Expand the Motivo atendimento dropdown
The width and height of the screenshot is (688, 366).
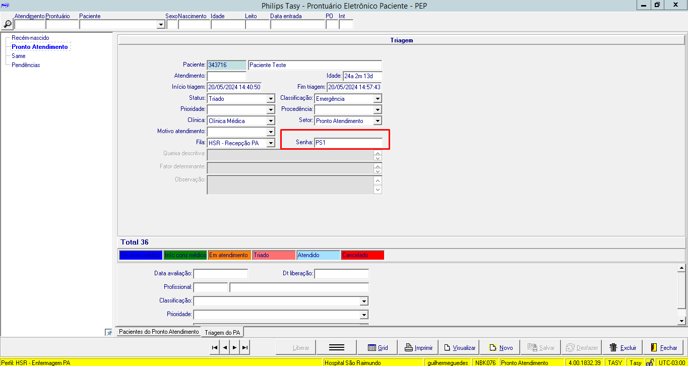(x=271, y=132)
